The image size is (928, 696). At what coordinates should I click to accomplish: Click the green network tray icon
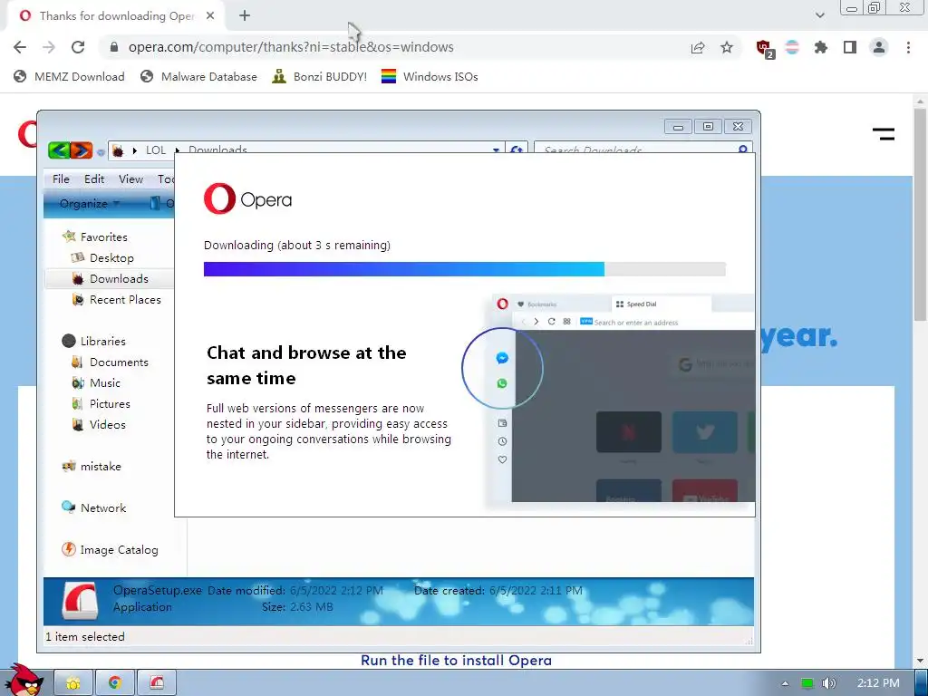tap(807, 683)
